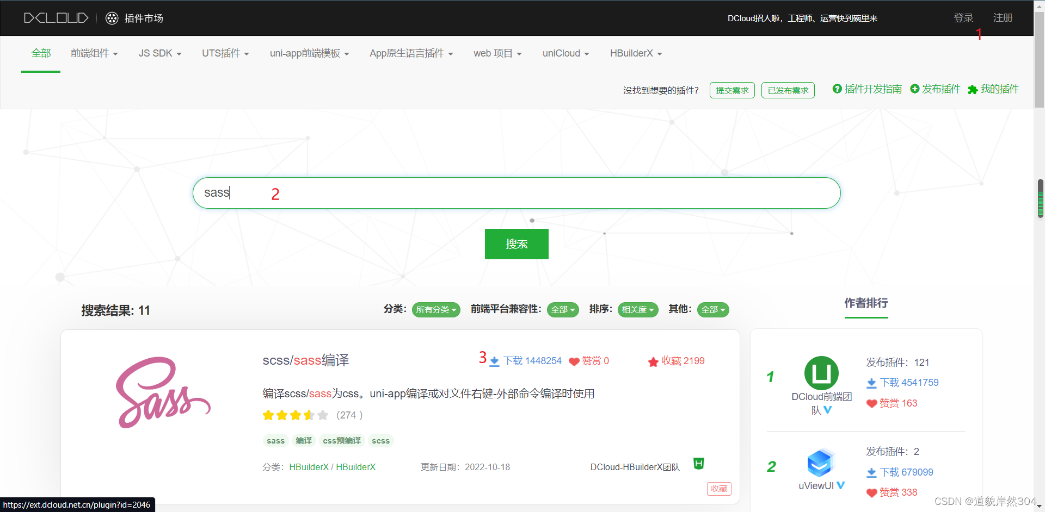This screenshot has height=512, width=1045.
Task: Expand the web 项目 dropdown
Action: tap(497, 53)
